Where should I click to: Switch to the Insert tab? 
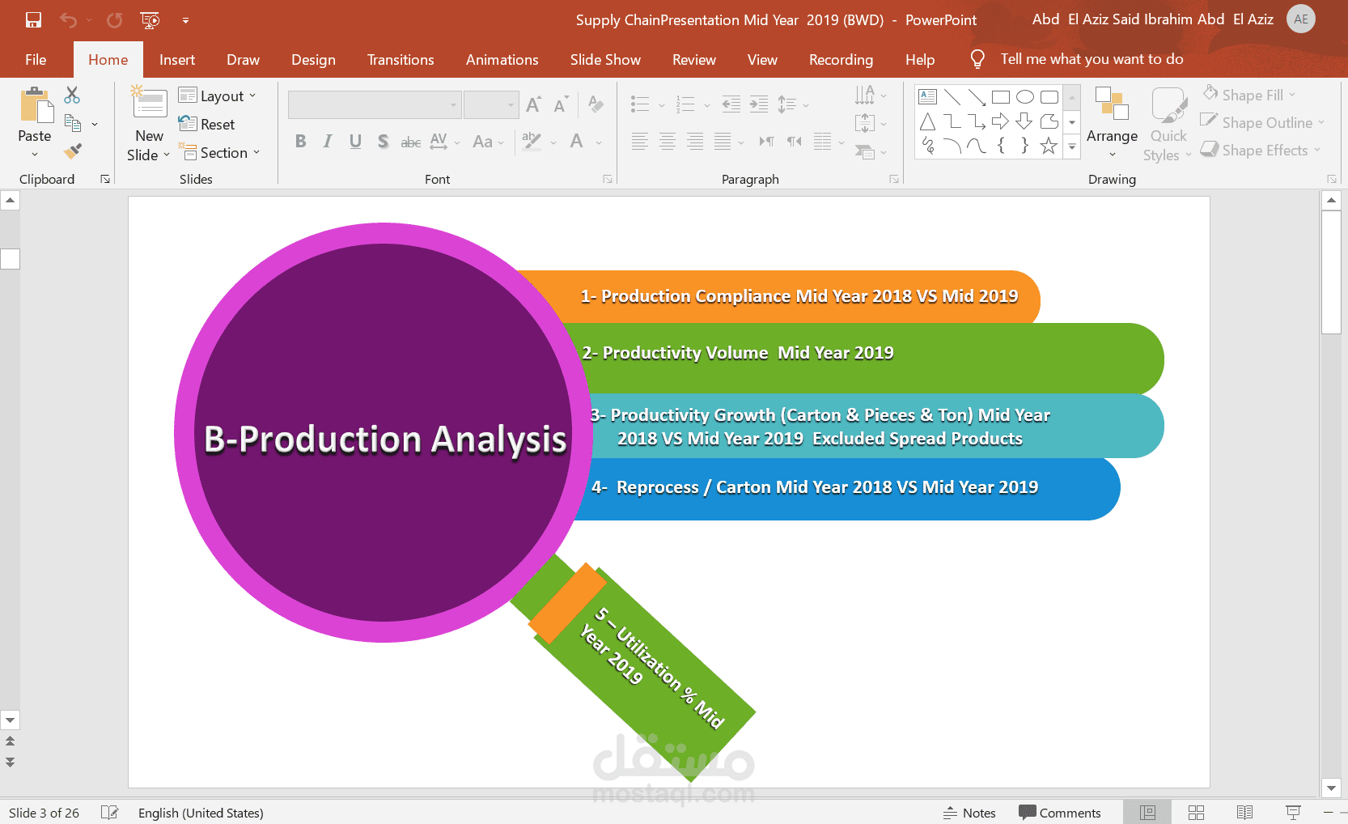coord(177,60)
